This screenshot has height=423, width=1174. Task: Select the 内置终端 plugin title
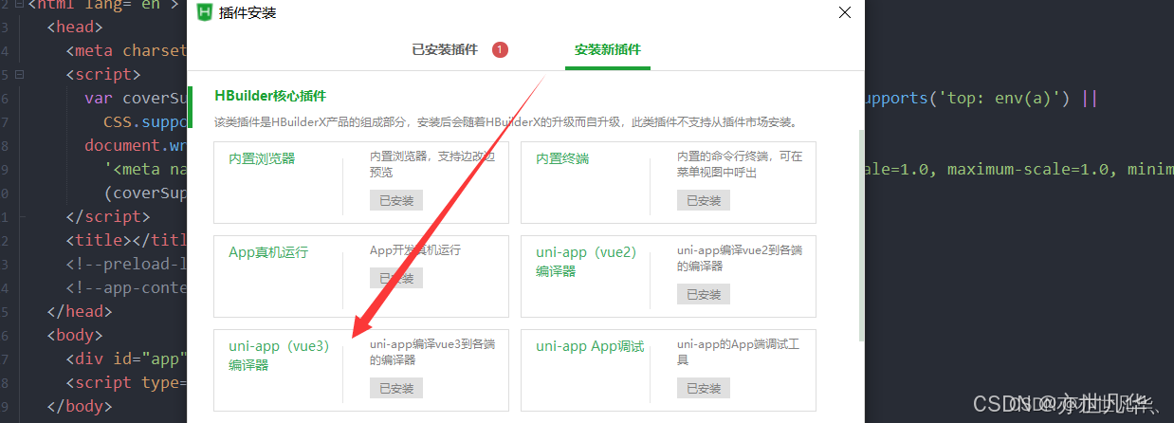tap(562, 158)
